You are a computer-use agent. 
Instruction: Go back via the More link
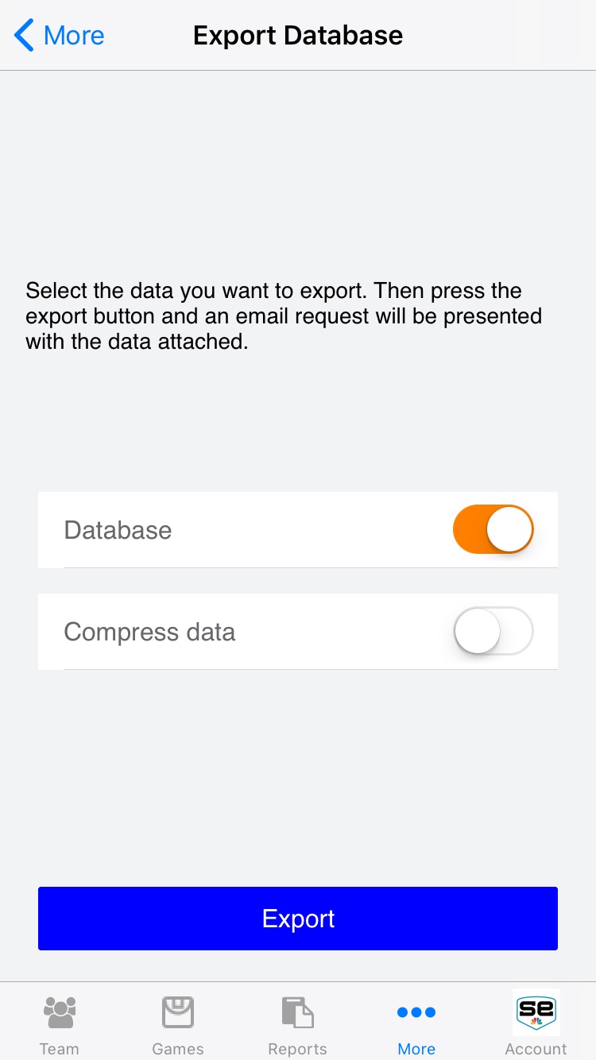click(74, 36)
